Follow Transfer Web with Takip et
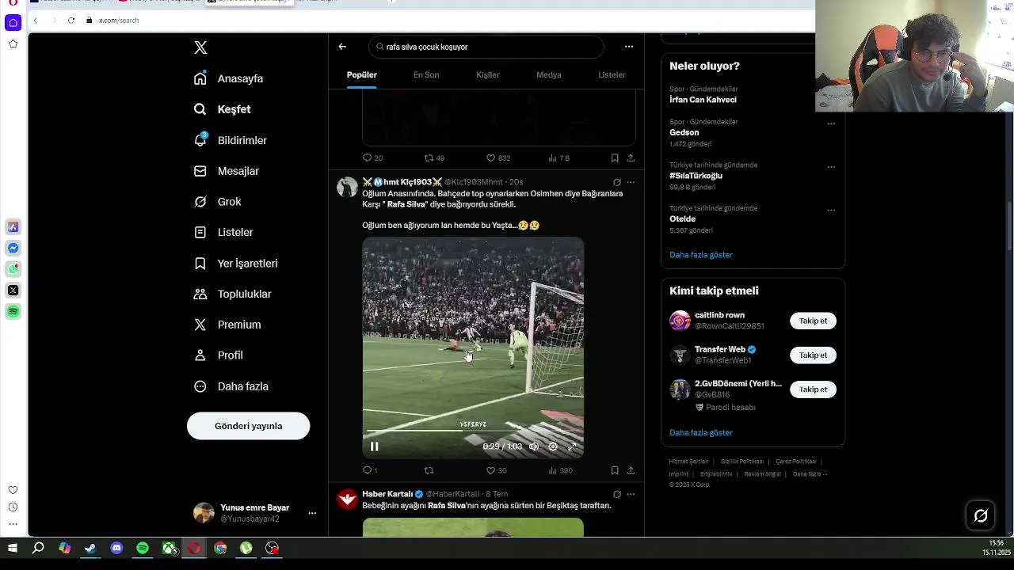The width and height of the screenshot is (1014, 570). (813, 355)
